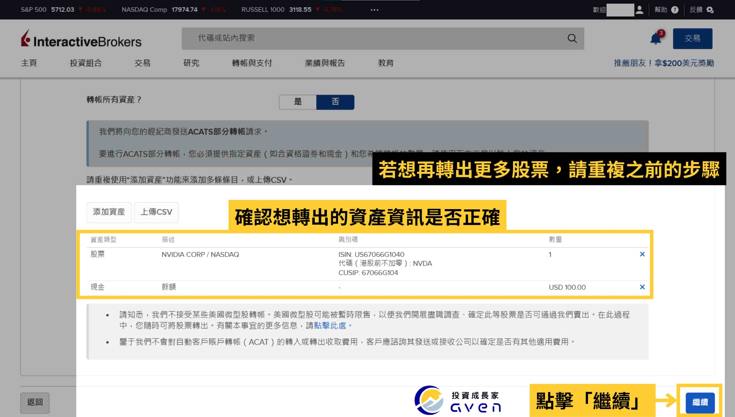Click the 上傳CSV button
The height and width of the screenshot is (417, 735).
click(156, 212)
